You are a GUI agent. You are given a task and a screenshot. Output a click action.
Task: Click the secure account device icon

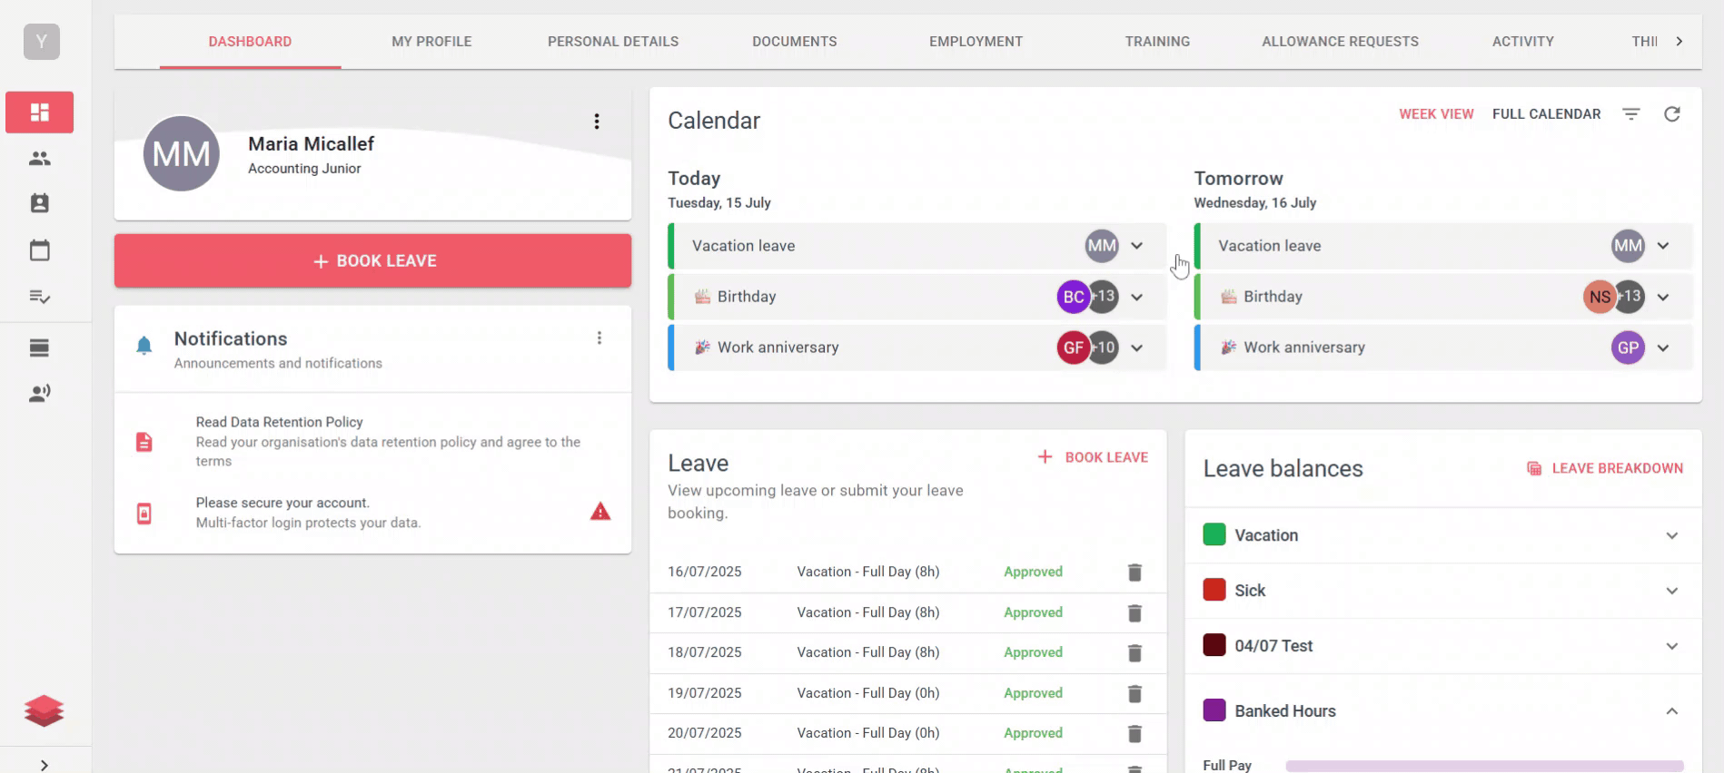(144, 514)
